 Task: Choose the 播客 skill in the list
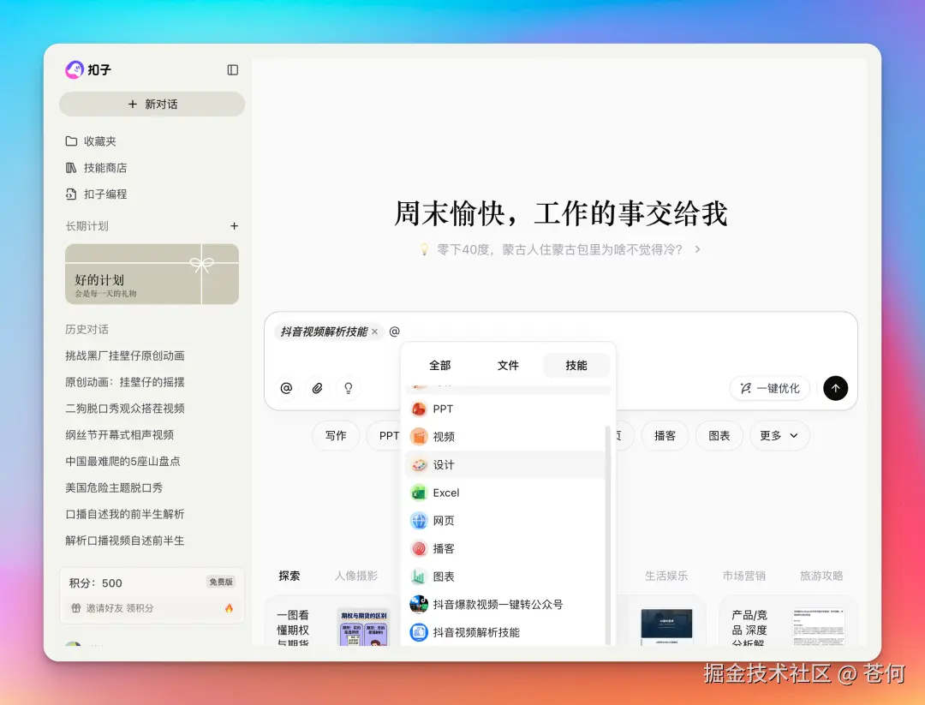[442, 548]
